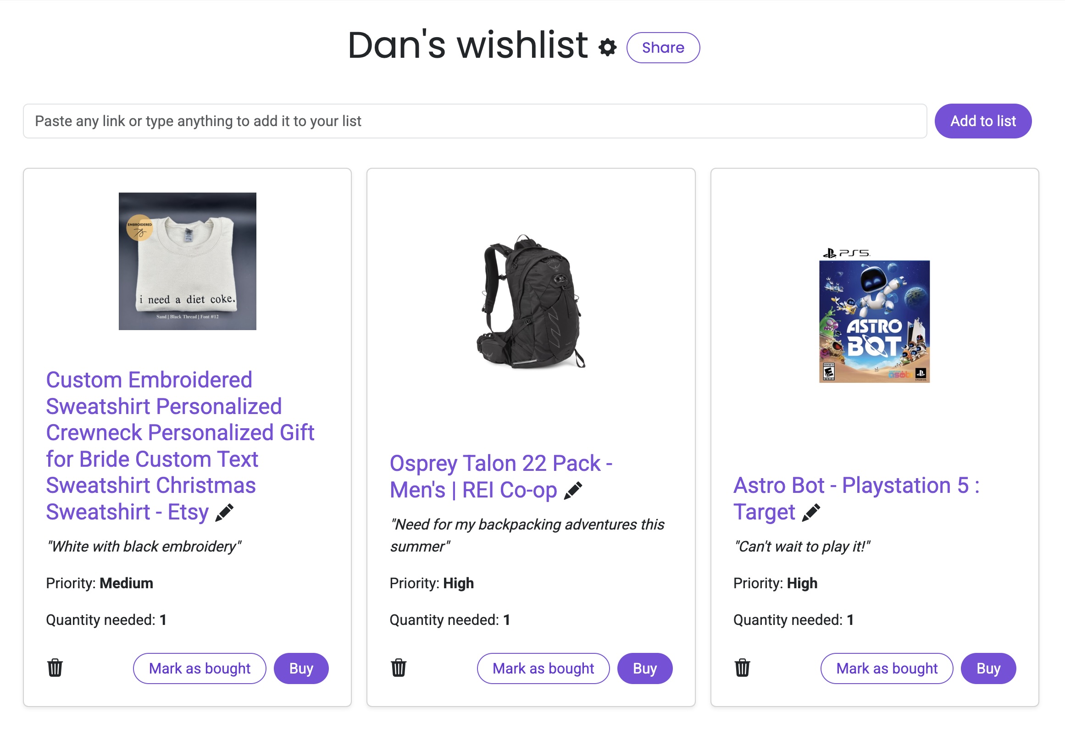
Task: Edit the Astro Bot item pencil icon
Action: [x=811, y=513]
